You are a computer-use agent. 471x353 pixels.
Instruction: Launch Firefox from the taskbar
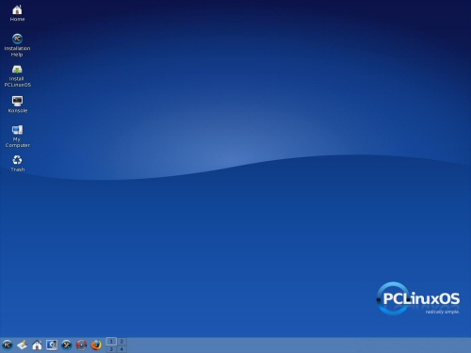[96, 345]
